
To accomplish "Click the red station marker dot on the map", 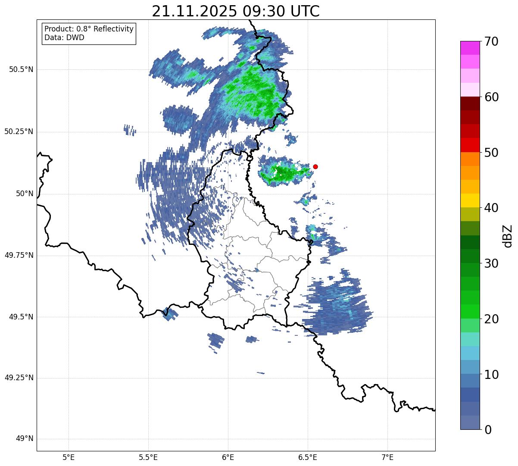I will [x=315, y=166].
